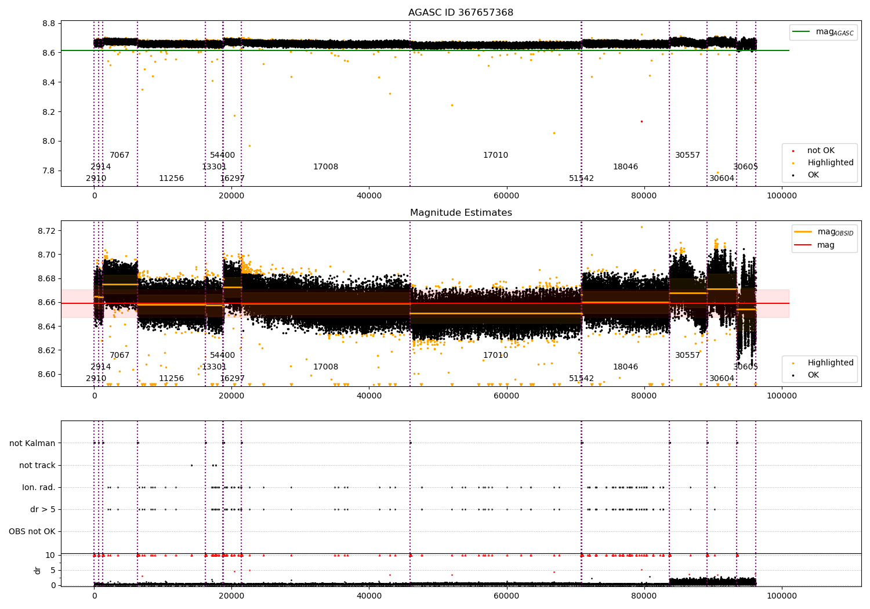Click the 10 tick on the dr axis
This screenshot has width=870, height=609.
50,556
